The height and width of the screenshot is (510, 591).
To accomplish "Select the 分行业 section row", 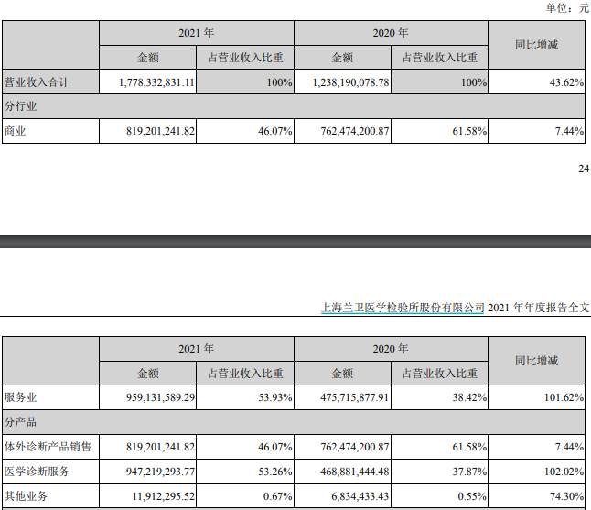I will point(294,106).
